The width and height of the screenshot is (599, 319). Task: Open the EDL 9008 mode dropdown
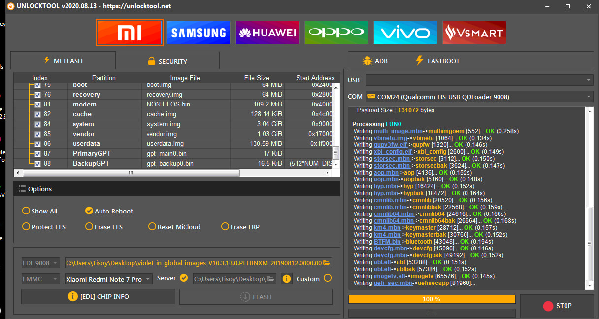point(41,263)
